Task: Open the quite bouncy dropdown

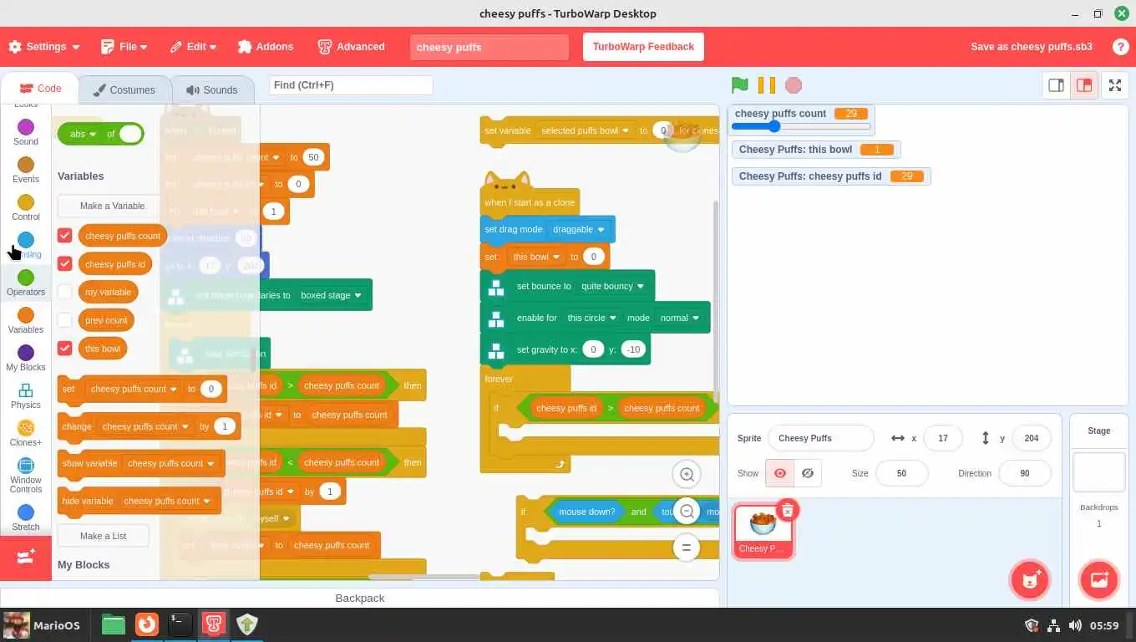Action: coord(613,286)
